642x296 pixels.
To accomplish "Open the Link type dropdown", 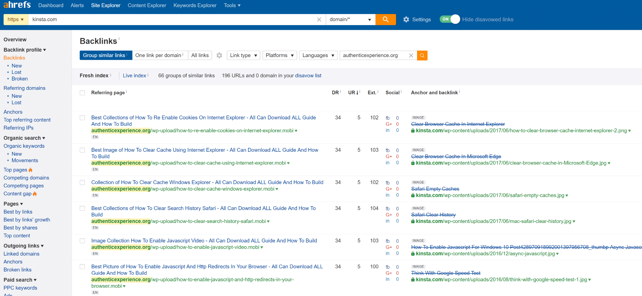I will pos(243,55).
